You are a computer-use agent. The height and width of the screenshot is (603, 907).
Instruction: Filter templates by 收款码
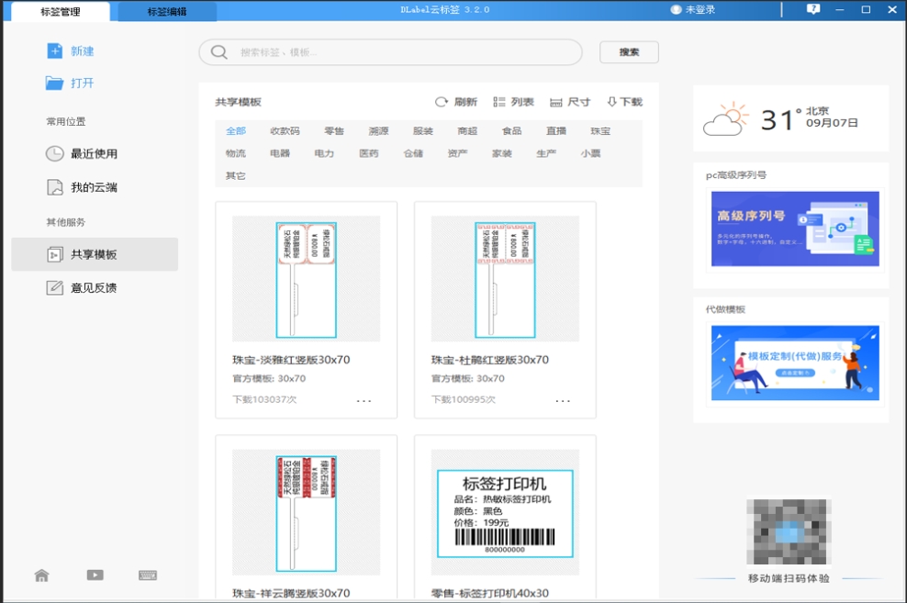click(285, 130)
